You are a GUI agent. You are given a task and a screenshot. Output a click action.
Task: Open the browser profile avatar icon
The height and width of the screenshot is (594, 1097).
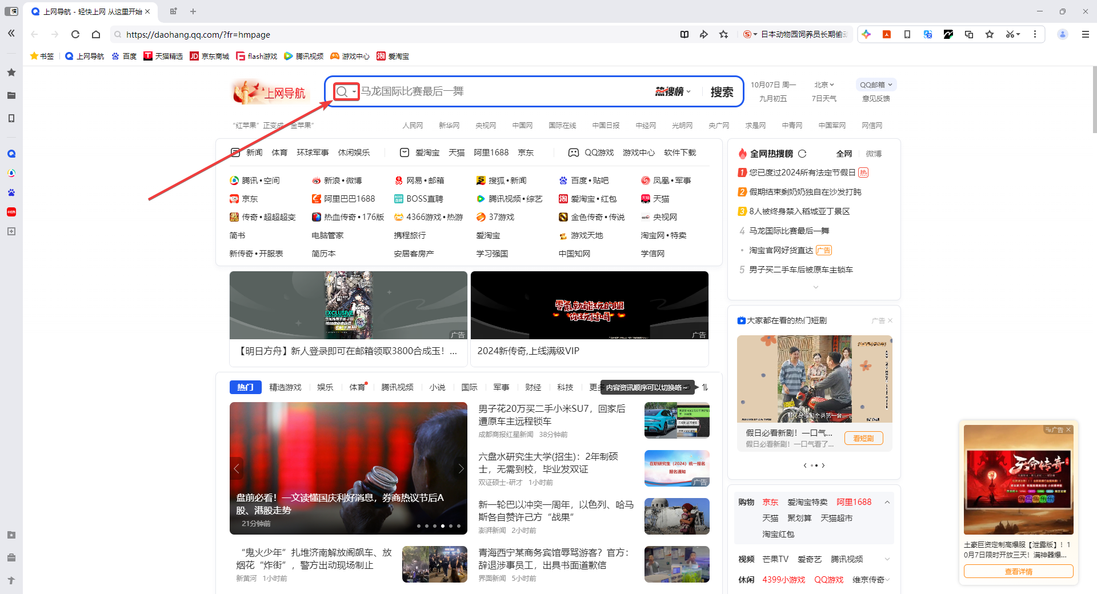click(x=1062, y=34)
